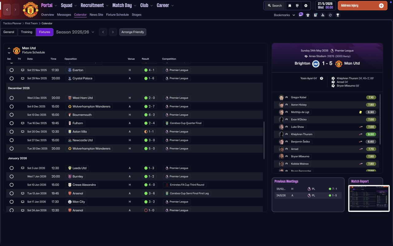Image resolution: width=393 pixels, height=246 pixels.
Task: Open the bookmark flag icon beside Search
Action: coord(290,6)
